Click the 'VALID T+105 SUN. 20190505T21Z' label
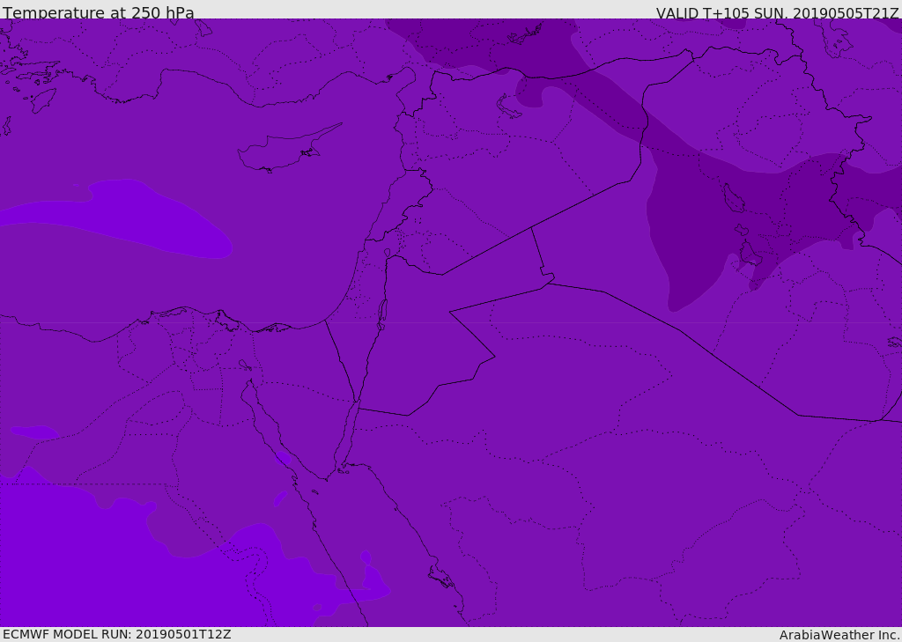Screen dimensions: 902x642 tap(777, 13)
